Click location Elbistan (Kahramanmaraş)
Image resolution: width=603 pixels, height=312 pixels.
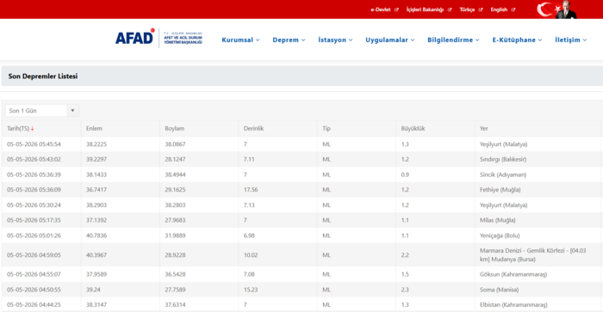tap(513, 305)
